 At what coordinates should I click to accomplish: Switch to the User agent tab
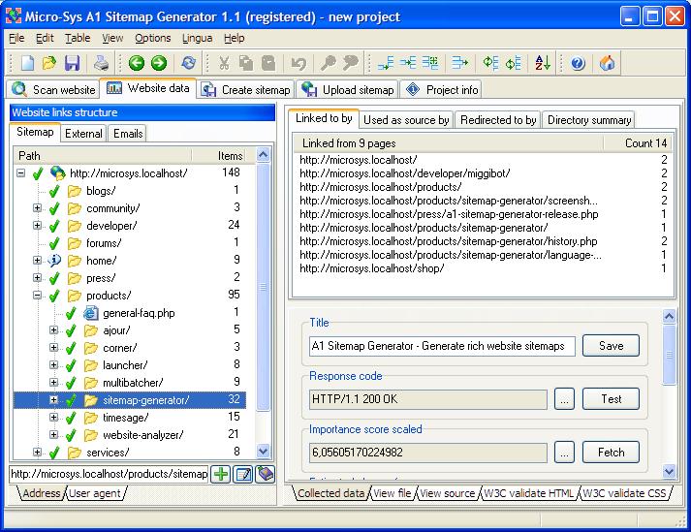(95, 493)
